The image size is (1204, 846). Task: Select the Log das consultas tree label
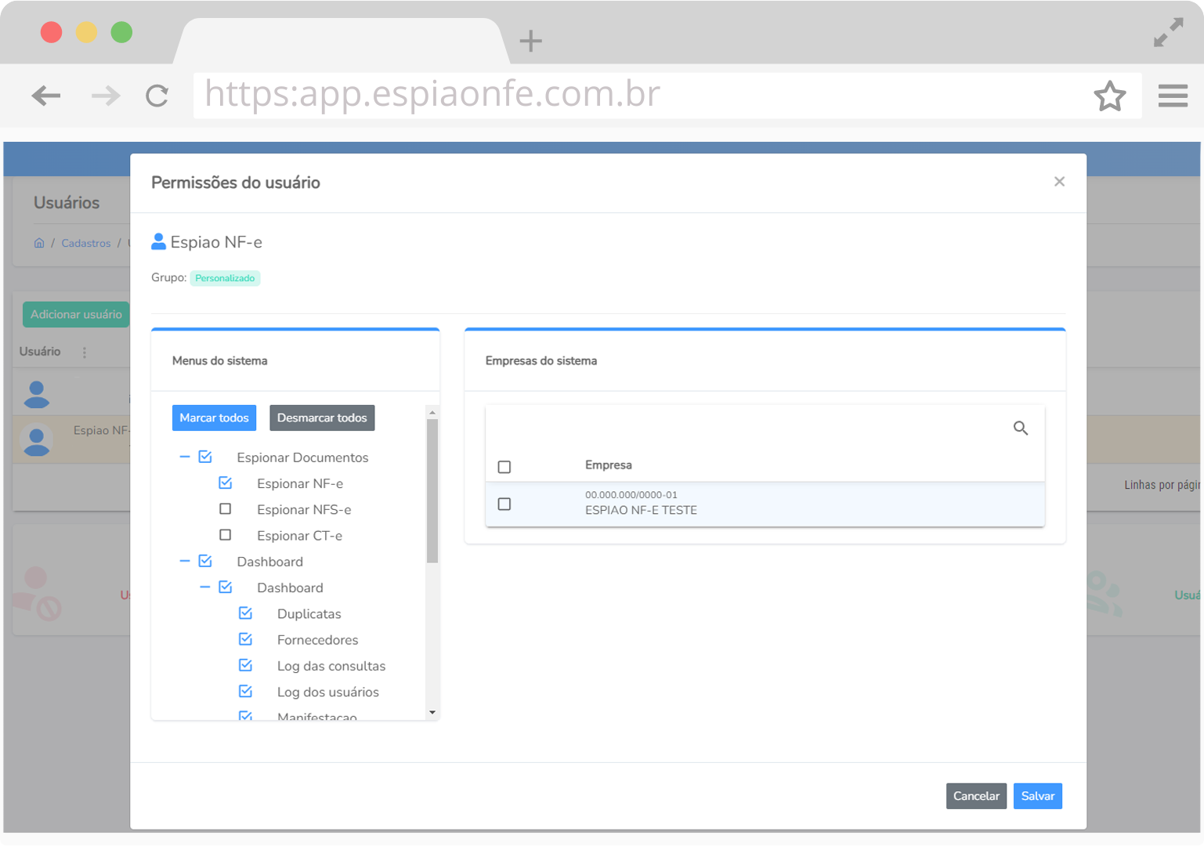(x=331, y=666)
